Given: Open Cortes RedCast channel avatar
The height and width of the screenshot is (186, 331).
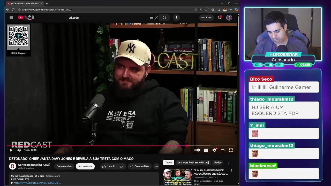Looking at the screenshot, I should tap(13, 166).
